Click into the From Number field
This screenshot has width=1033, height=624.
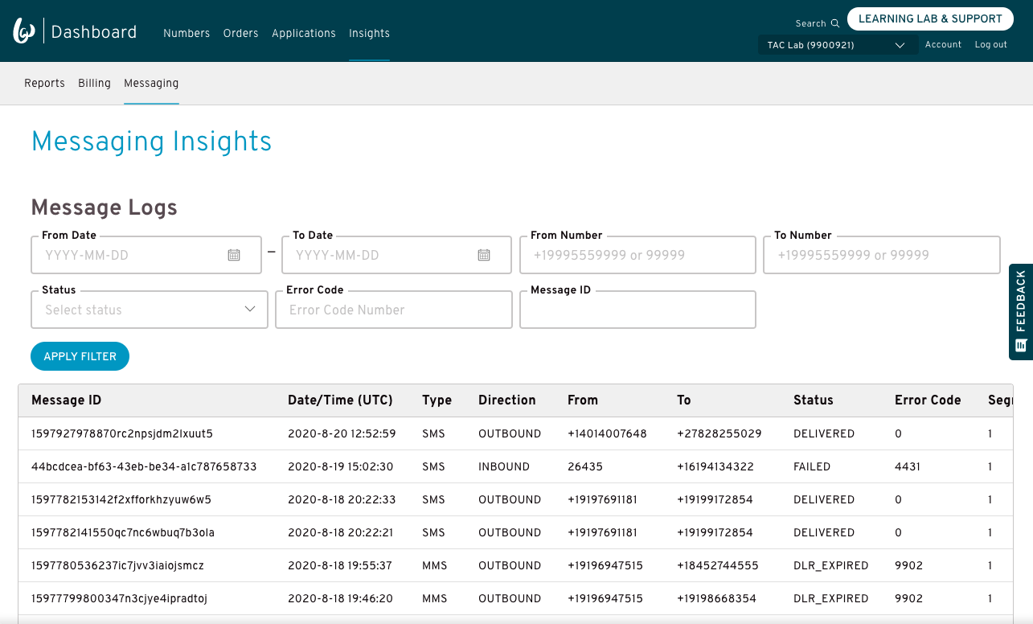tap(637, 255)
